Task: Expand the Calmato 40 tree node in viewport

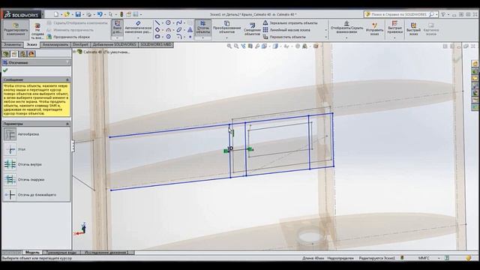Action: [74, 52]
